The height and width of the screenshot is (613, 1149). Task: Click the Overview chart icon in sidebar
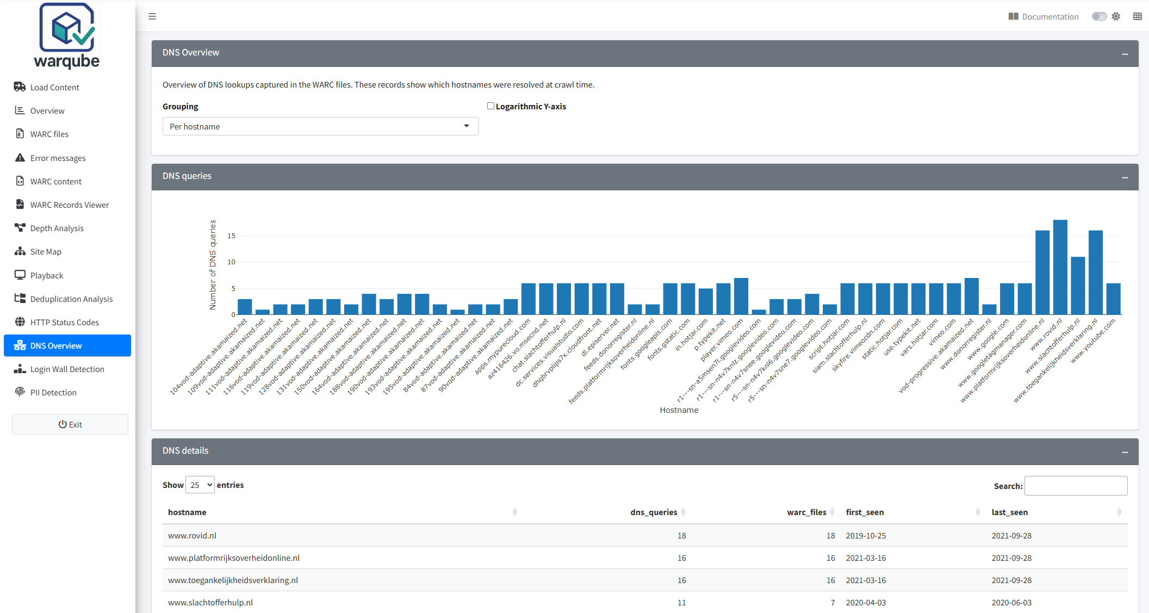click(x=20, y=110)
